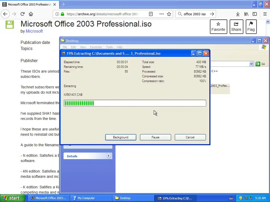270x202 pixels.
Task: Expand the Details panel chevron
Action: pos(108,156)
